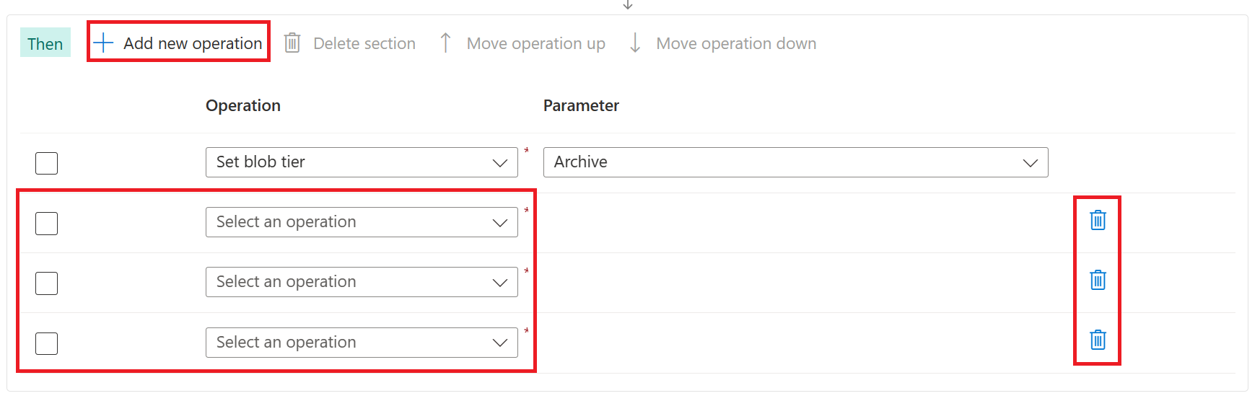Select the first empty operation row checkbox

pyautogui.click(x=47, y=224)
